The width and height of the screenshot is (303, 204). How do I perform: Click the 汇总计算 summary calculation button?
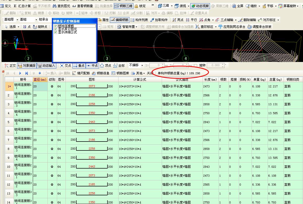tap(22, 6)
